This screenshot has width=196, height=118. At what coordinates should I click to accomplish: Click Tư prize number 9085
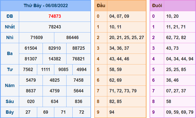click(x=63, y=70)
